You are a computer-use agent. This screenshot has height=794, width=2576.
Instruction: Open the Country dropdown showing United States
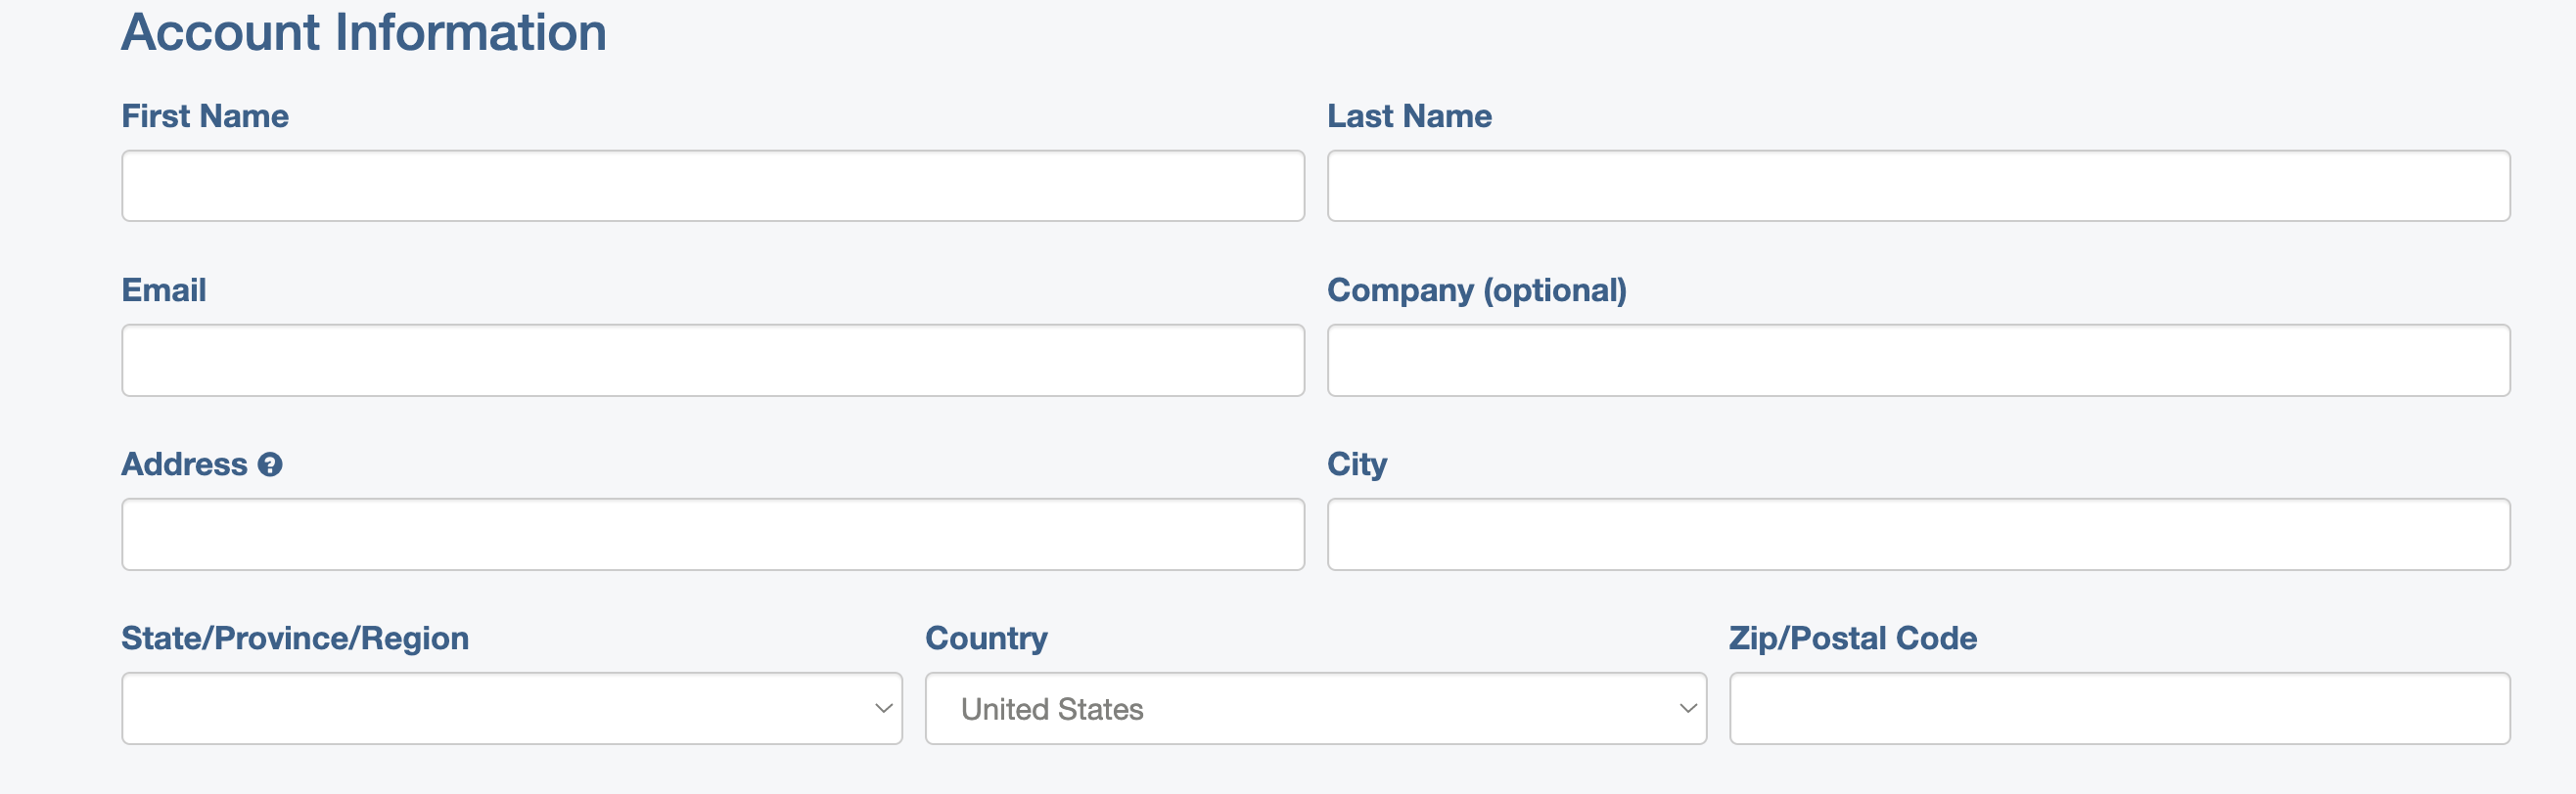click(x=1315, y=708)
